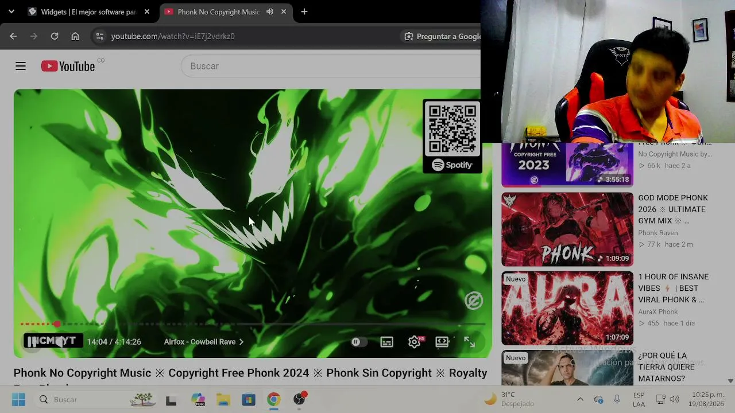Open the player settings gear menu
This screenshot has height=413, width=735.
[415, 342]
